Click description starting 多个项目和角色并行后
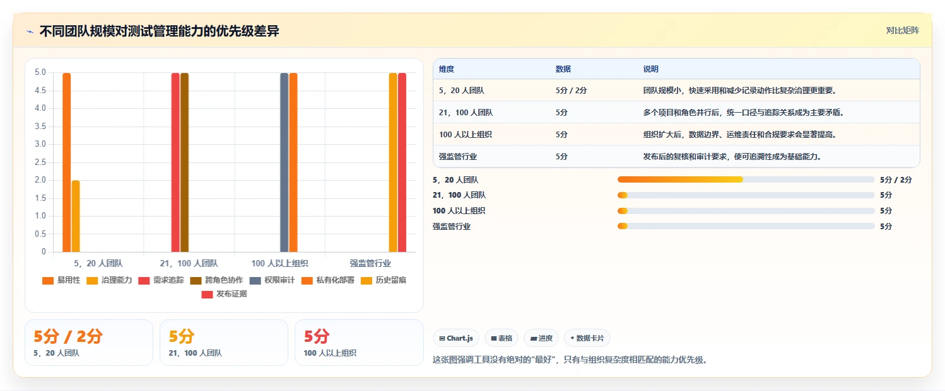This screenshot has width=945, height=391. click(x=744, y=113)
